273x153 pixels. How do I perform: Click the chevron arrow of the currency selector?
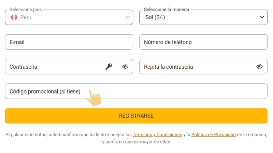(x=262, y=17)
